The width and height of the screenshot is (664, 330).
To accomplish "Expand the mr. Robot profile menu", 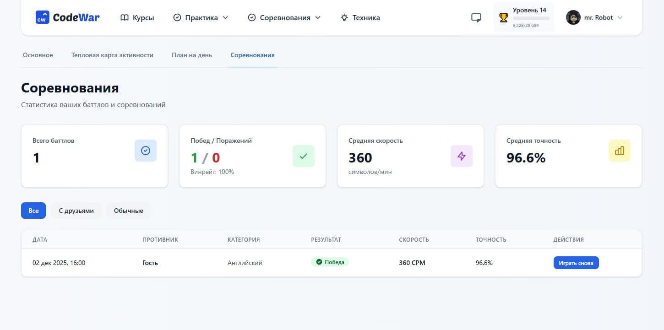I will 594,17.
